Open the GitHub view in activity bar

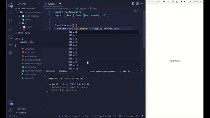pos(10,52)
